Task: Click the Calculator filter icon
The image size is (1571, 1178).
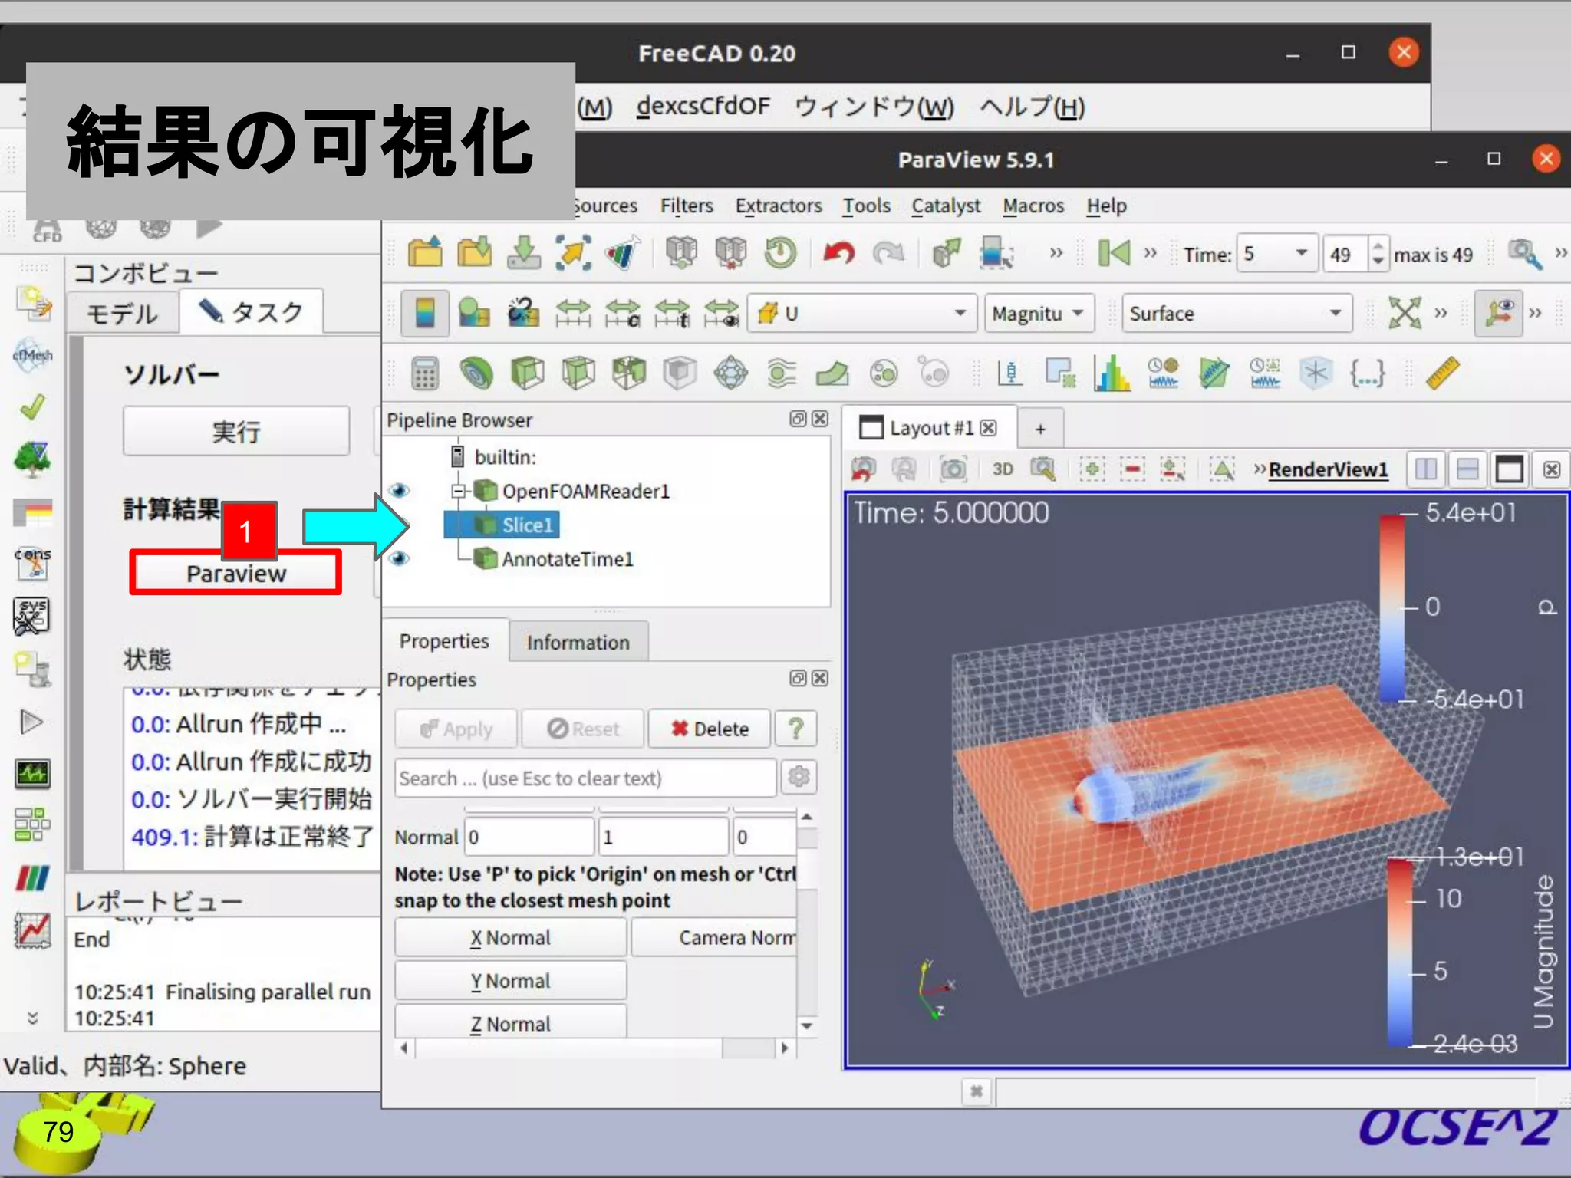Action: point(424,374)
